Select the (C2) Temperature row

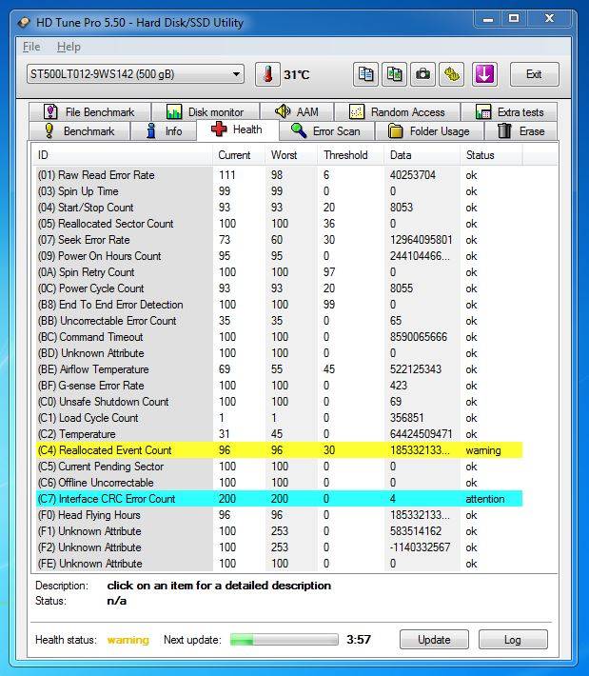click(x=279, y=434)
